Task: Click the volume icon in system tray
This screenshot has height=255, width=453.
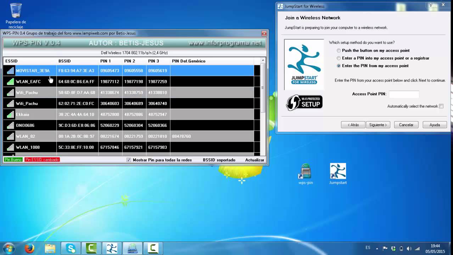Action: (409, 249)
